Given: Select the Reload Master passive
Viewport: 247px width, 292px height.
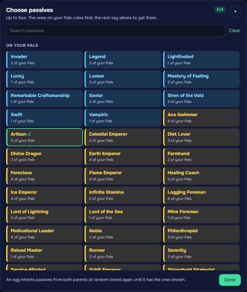Looking at the screenshot, I should coord(45,253).
